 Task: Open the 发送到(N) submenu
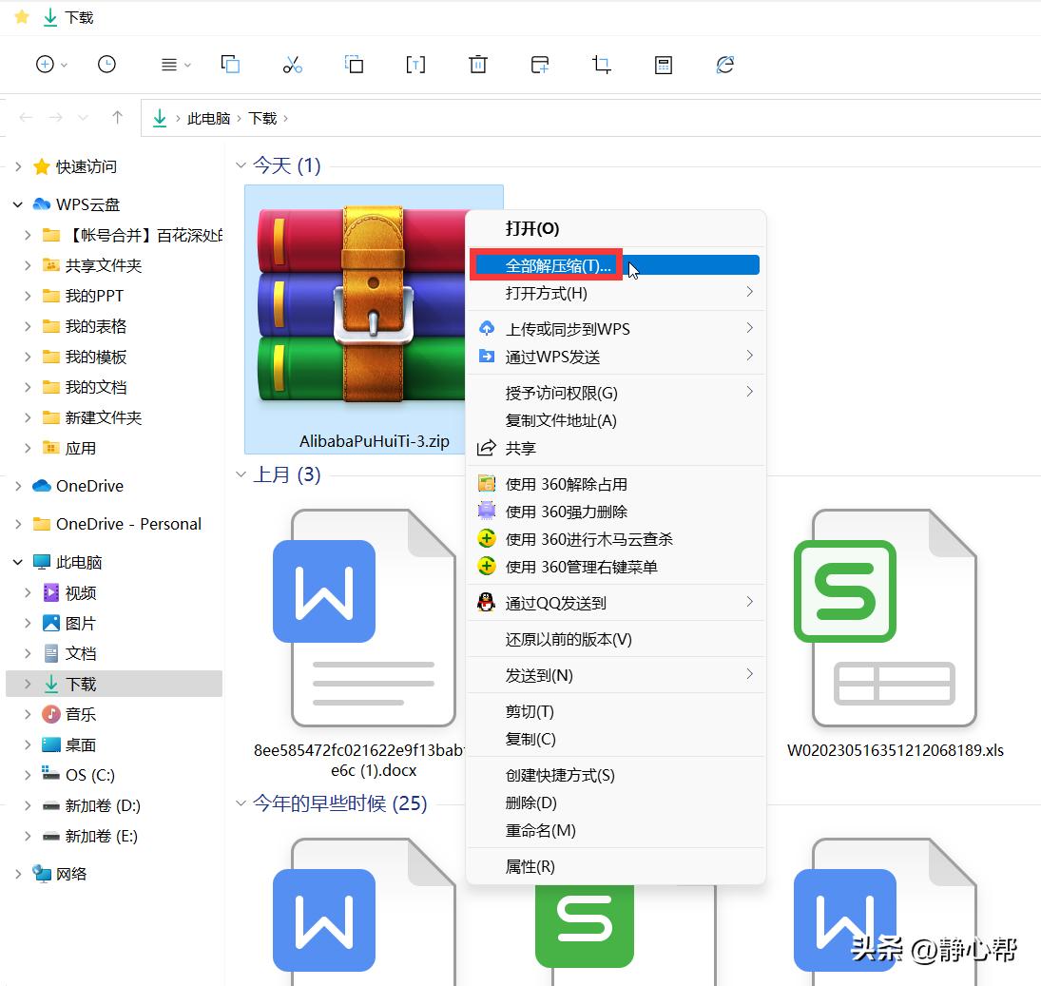pos(615,675)
